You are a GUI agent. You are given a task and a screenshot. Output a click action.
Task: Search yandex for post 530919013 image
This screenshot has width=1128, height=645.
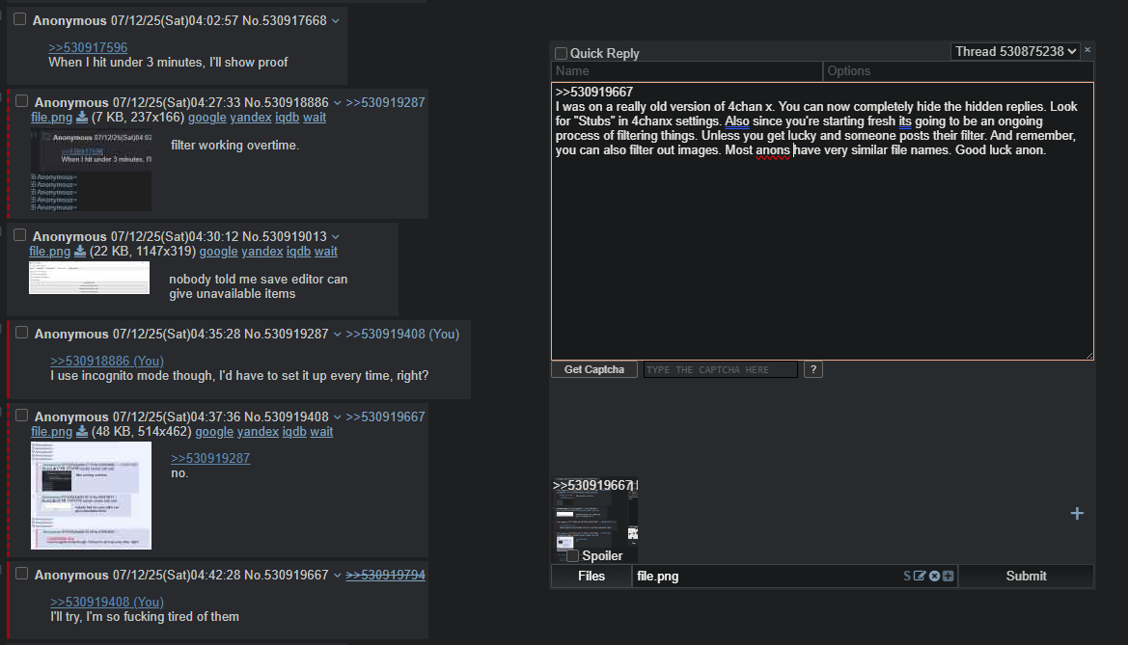coord(261,251)
